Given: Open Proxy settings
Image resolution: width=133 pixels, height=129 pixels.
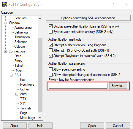Looking at the screenshot, I should click(18, 61).
